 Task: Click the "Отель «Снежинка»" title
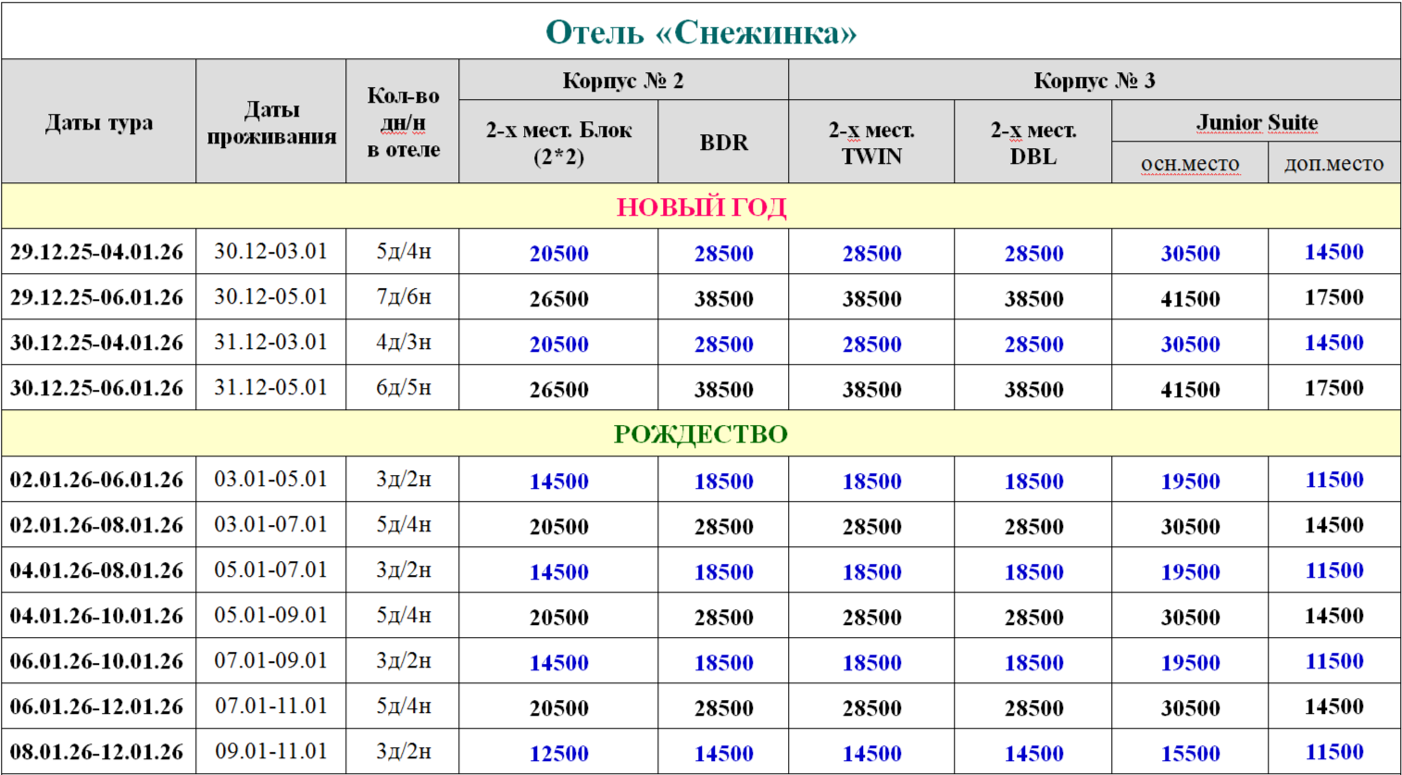pos(701,32)
